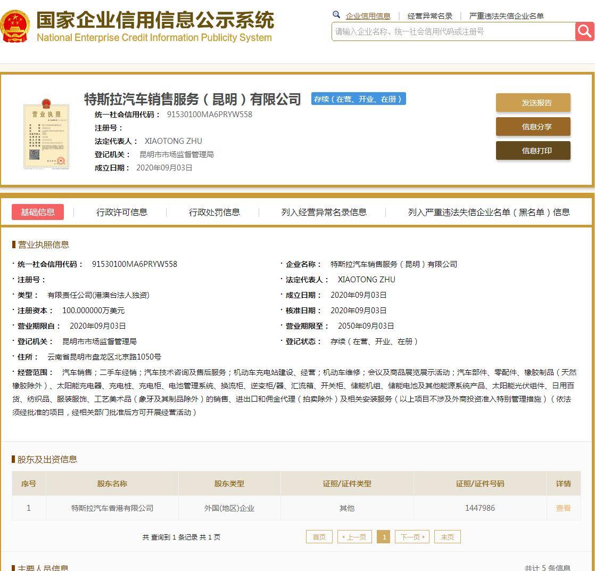The width and height of the screenshot is (595, 571).
Task: Go to 首页 in shareholder pagination
Action: [x=319, y=537]
